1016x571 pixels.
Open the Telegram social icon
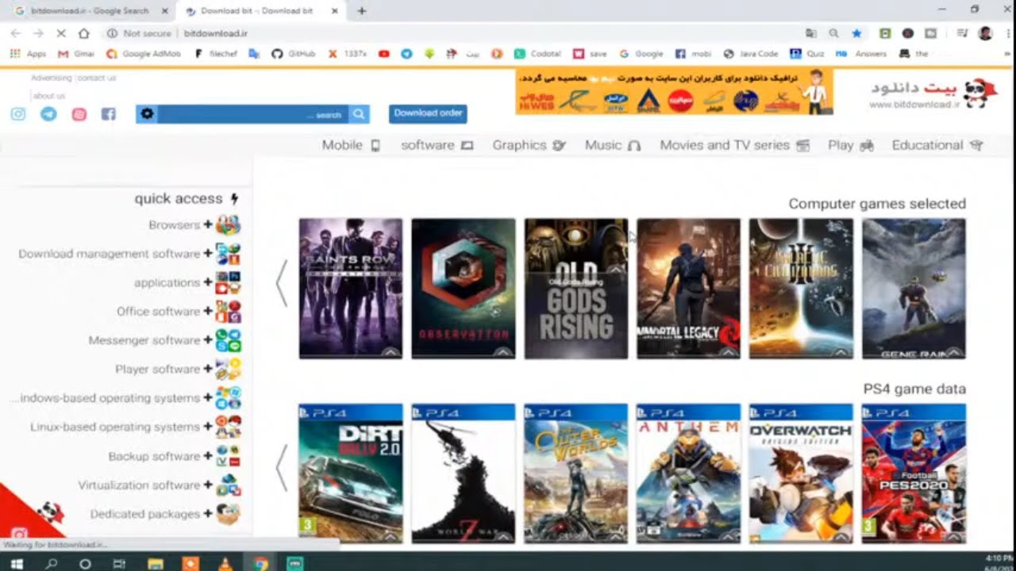pos(48,114)
